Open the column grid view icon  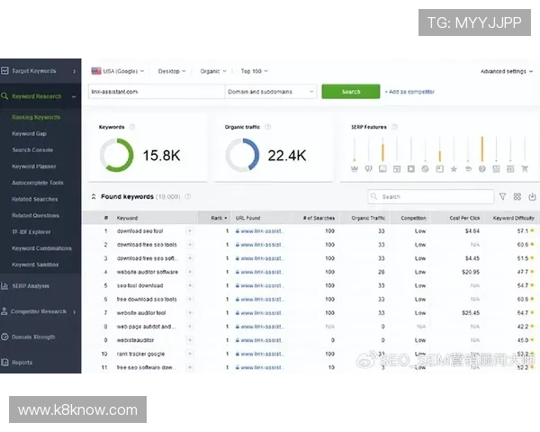tap(517, 196)
